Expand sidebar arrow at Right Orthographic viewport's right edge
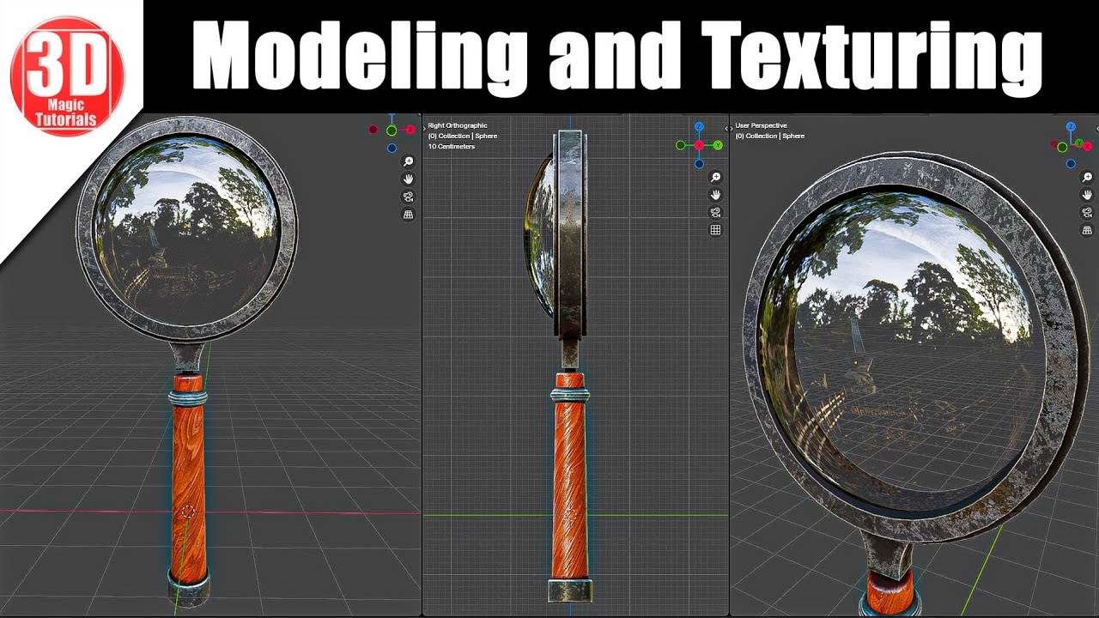This screenshot has width=1099, height=618. click(726, 129)
